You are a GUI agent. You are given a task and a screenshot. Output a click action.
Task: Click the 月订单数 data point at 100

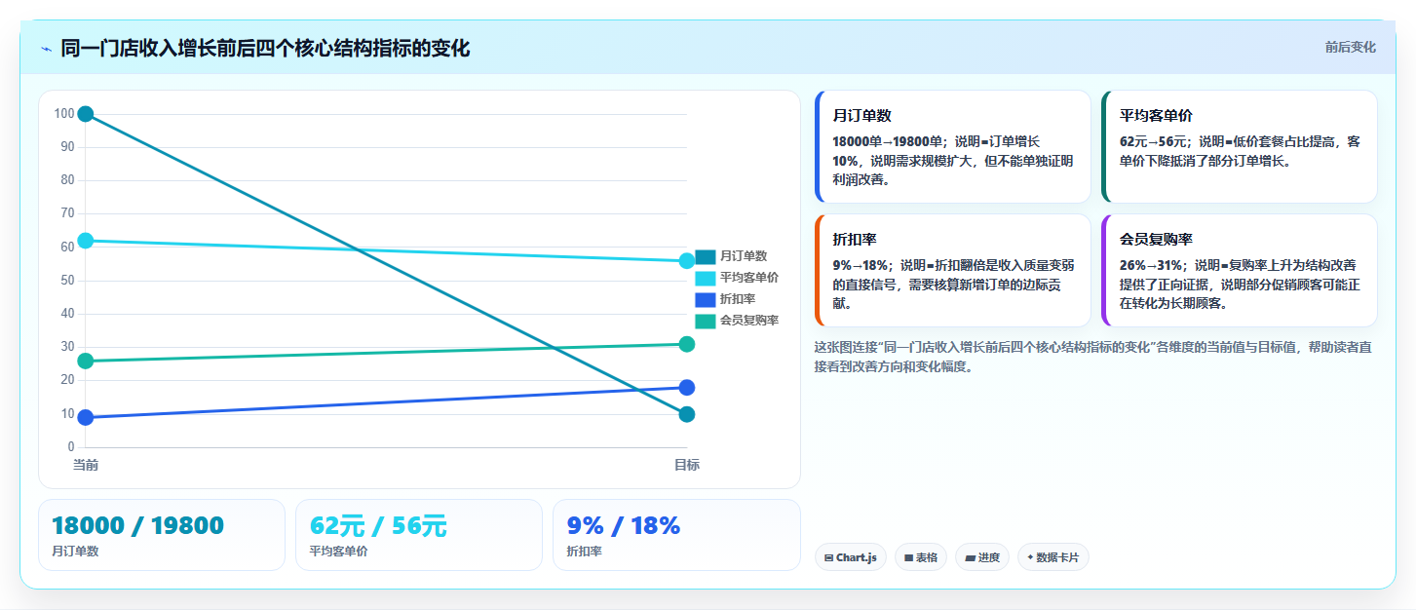(x=86, y=114)
